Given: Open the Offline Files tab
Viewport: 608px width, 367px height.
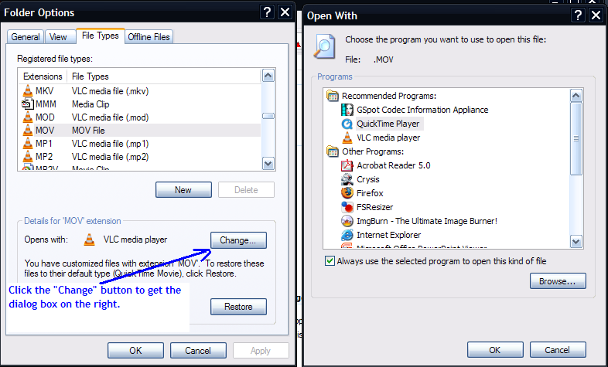Looking at the screenshot, I should pyautogui.click(x=149, y=37).
